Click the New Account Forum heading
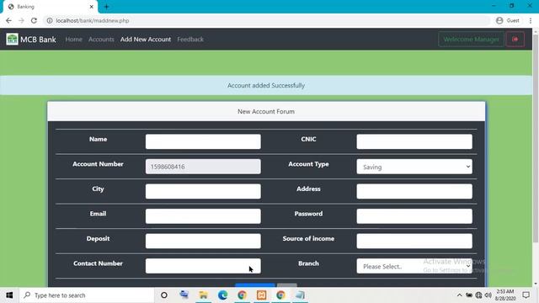 [266, 111]
